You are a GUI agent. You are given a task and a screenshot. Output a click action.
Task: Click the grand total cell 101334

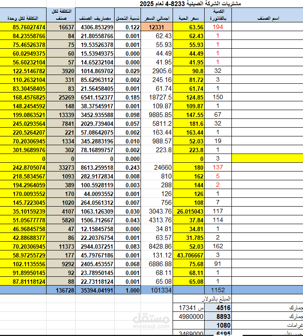[157, 290]
